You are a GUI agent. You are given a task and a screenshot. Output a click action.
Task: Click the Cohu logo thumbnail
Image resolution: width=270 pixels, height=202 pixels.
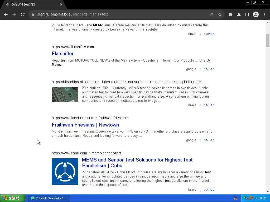pyautogui.click(x=65, y=171)
